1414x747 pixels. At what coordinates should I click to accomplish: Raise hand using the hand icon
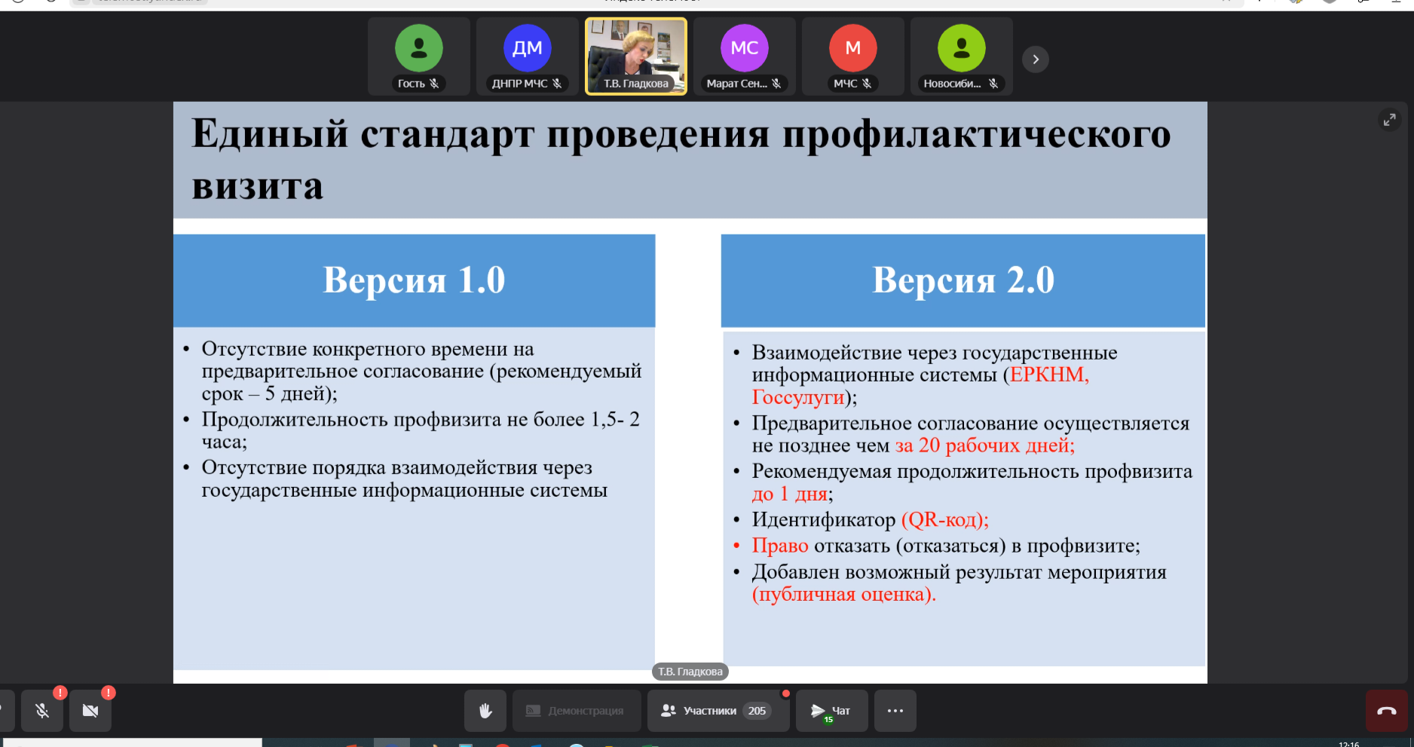coord(485,711)
